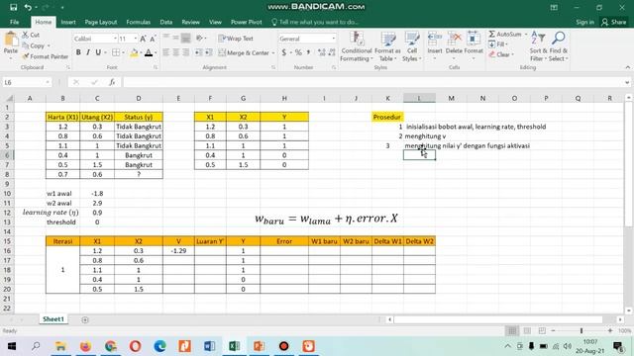This screenshot has width=634, height=356.
Task: Expand the formula bar
Action: pyautogui.click(x=627, y=82)
